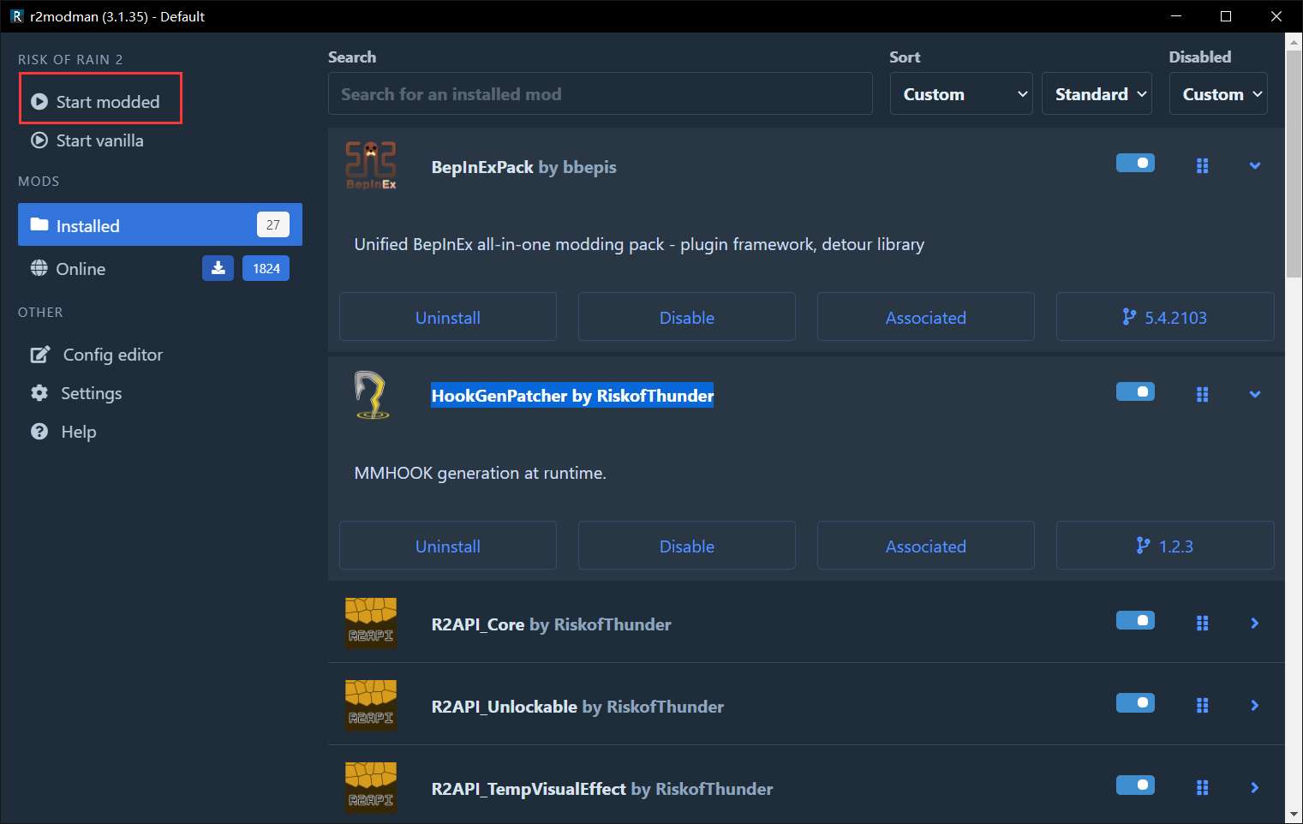This screenshot has height=824, width=1303.
Task: Click the R2API_Unlockable mod thumbnail icon
Action: (x=371, y=706)
